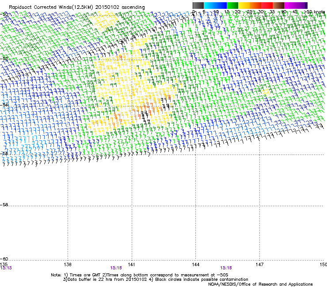Click the longitude label '144'
Viewport: 327px width, 287px height.
click(195, 264)
